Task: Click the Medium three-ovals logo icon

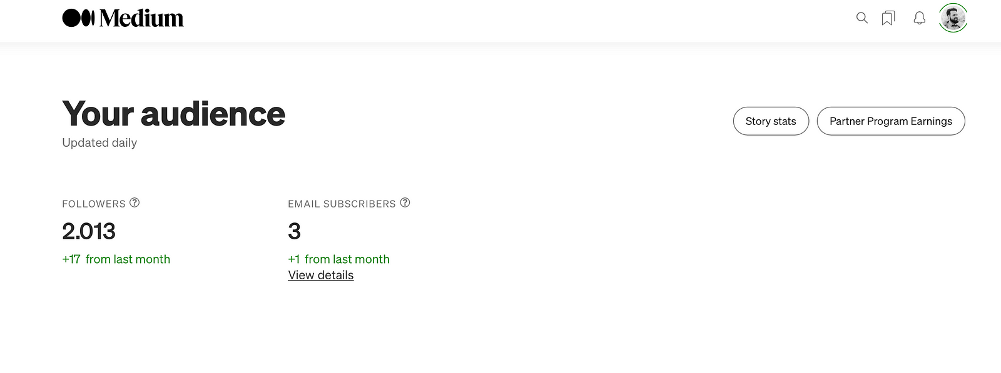Action: (x=78, y=18)
